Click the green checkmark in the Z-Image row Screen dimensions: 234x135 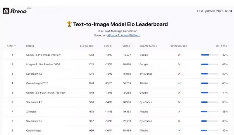pos(179,111)
